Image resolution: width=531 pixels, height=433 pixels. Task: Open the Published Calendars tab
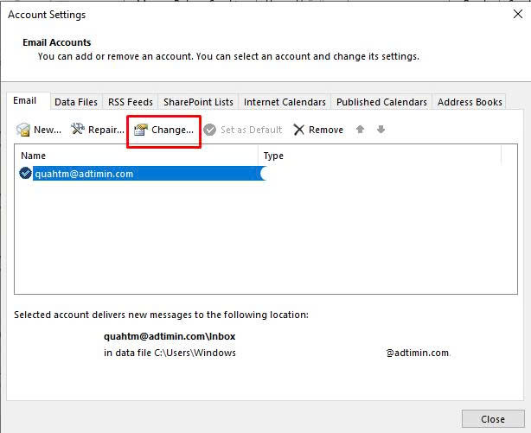coord(381,102)
